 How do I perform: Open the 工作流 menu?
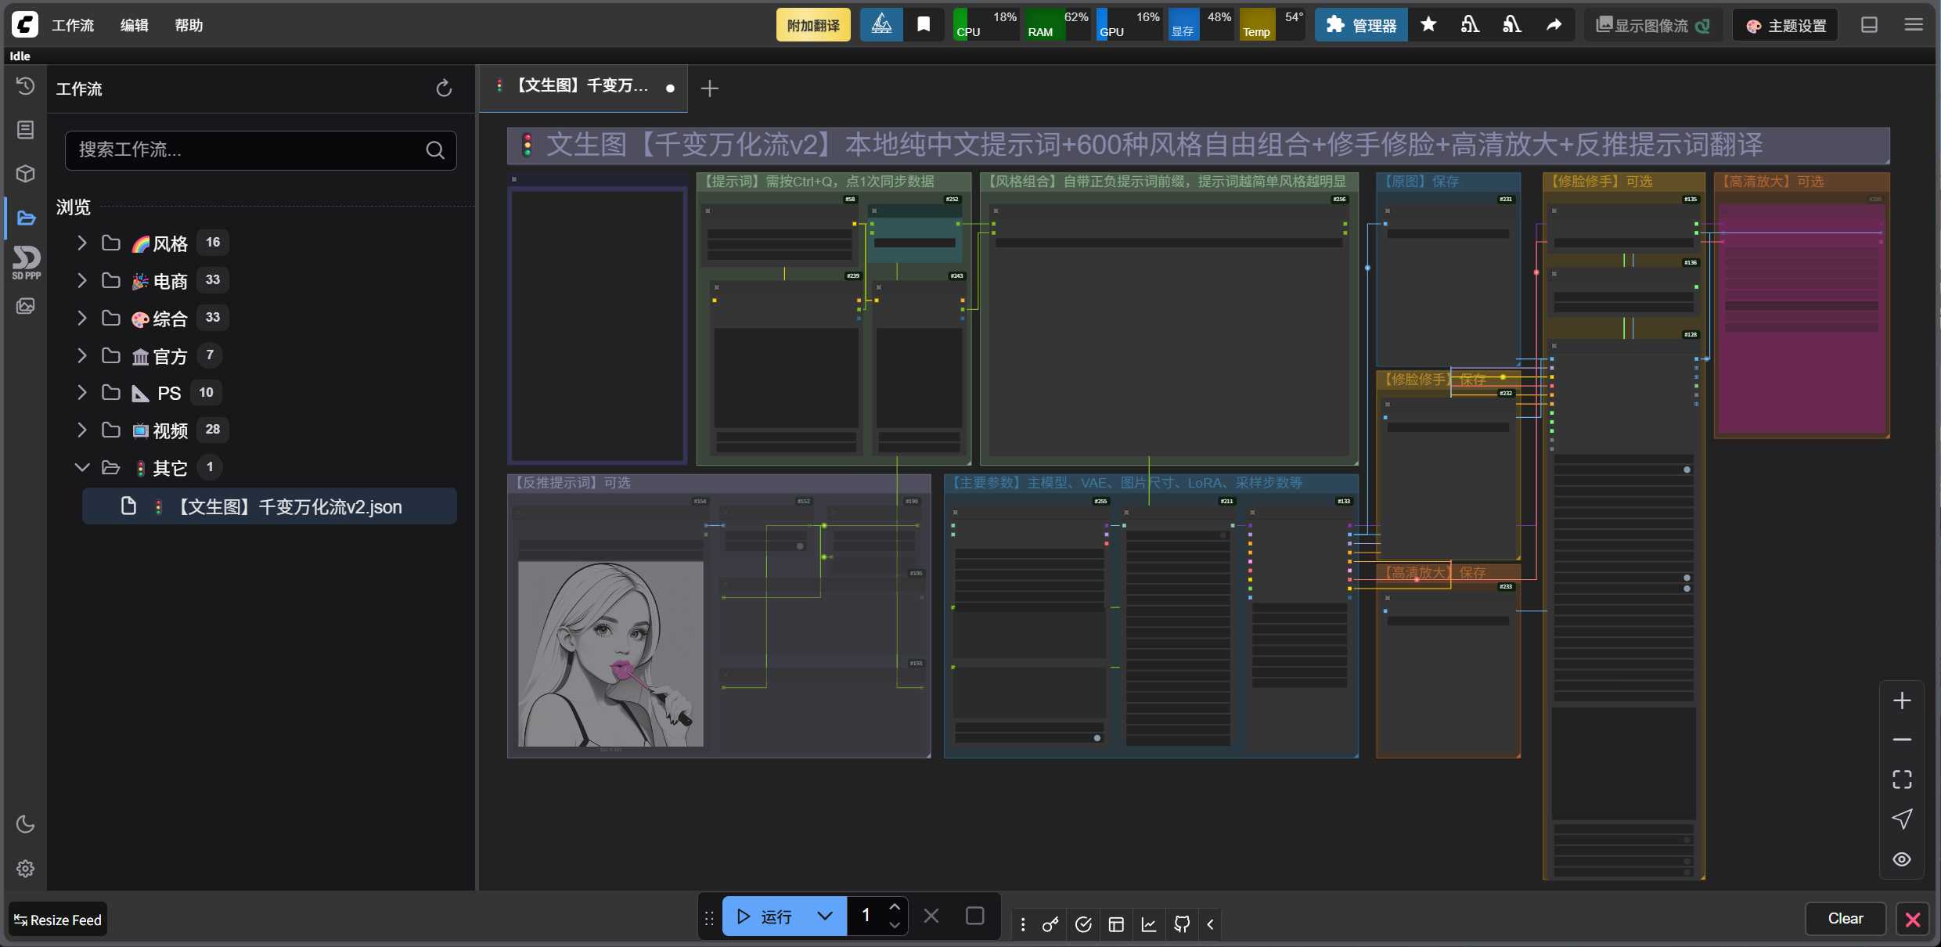[73, 25]
